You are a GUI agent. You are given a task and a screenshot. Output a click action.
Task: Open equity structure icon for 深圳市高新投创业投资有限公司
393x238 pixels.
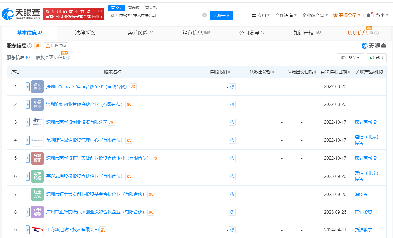pos(111,122)
